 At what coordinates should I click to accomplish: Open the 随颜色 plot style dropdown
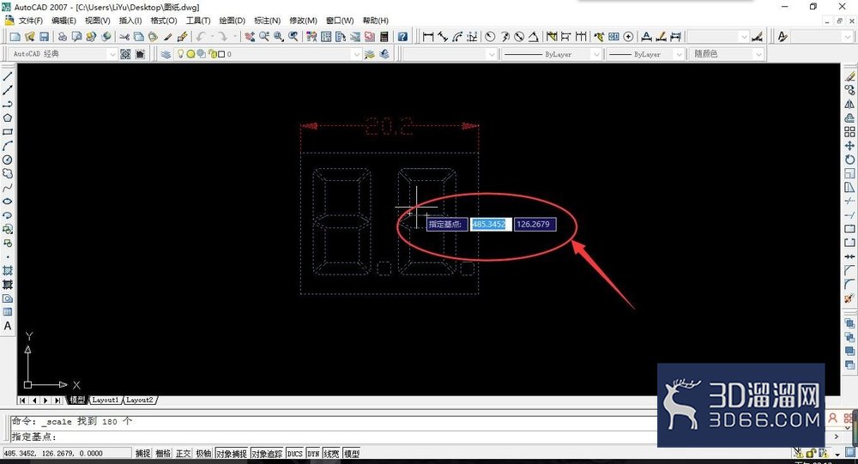point(728,54)
